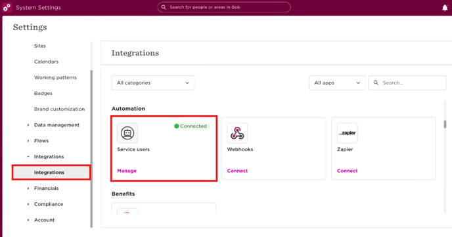Image resolution: width=452 pixels, height=237 pixels.
Task: Open the All apps dropdown
Action: [337, 82]
